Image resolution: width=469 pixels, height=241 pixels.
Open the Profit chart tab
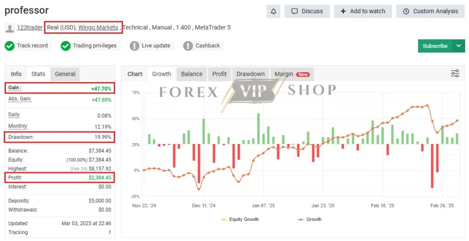coord(219,74)
